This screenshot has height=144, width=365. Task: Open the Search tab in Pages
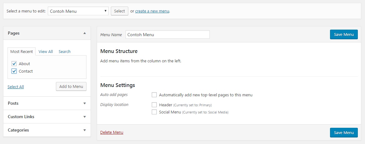tap(65, 51)
